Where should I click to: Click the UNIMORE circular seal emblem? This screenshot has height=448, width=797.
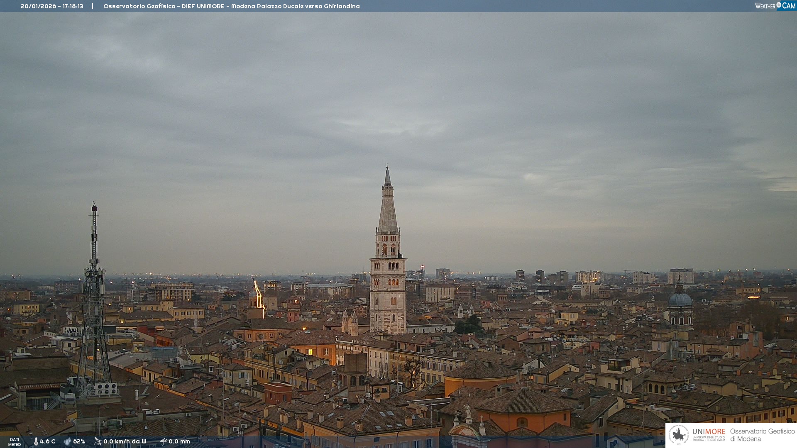(679, 435)
